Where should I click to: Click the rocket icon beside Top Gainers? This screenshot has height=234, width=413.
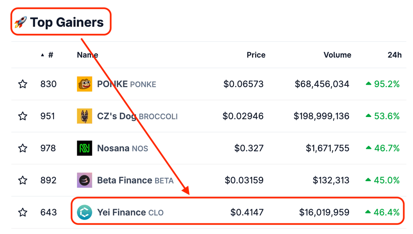pyautogui.click(x=21, y=23)
